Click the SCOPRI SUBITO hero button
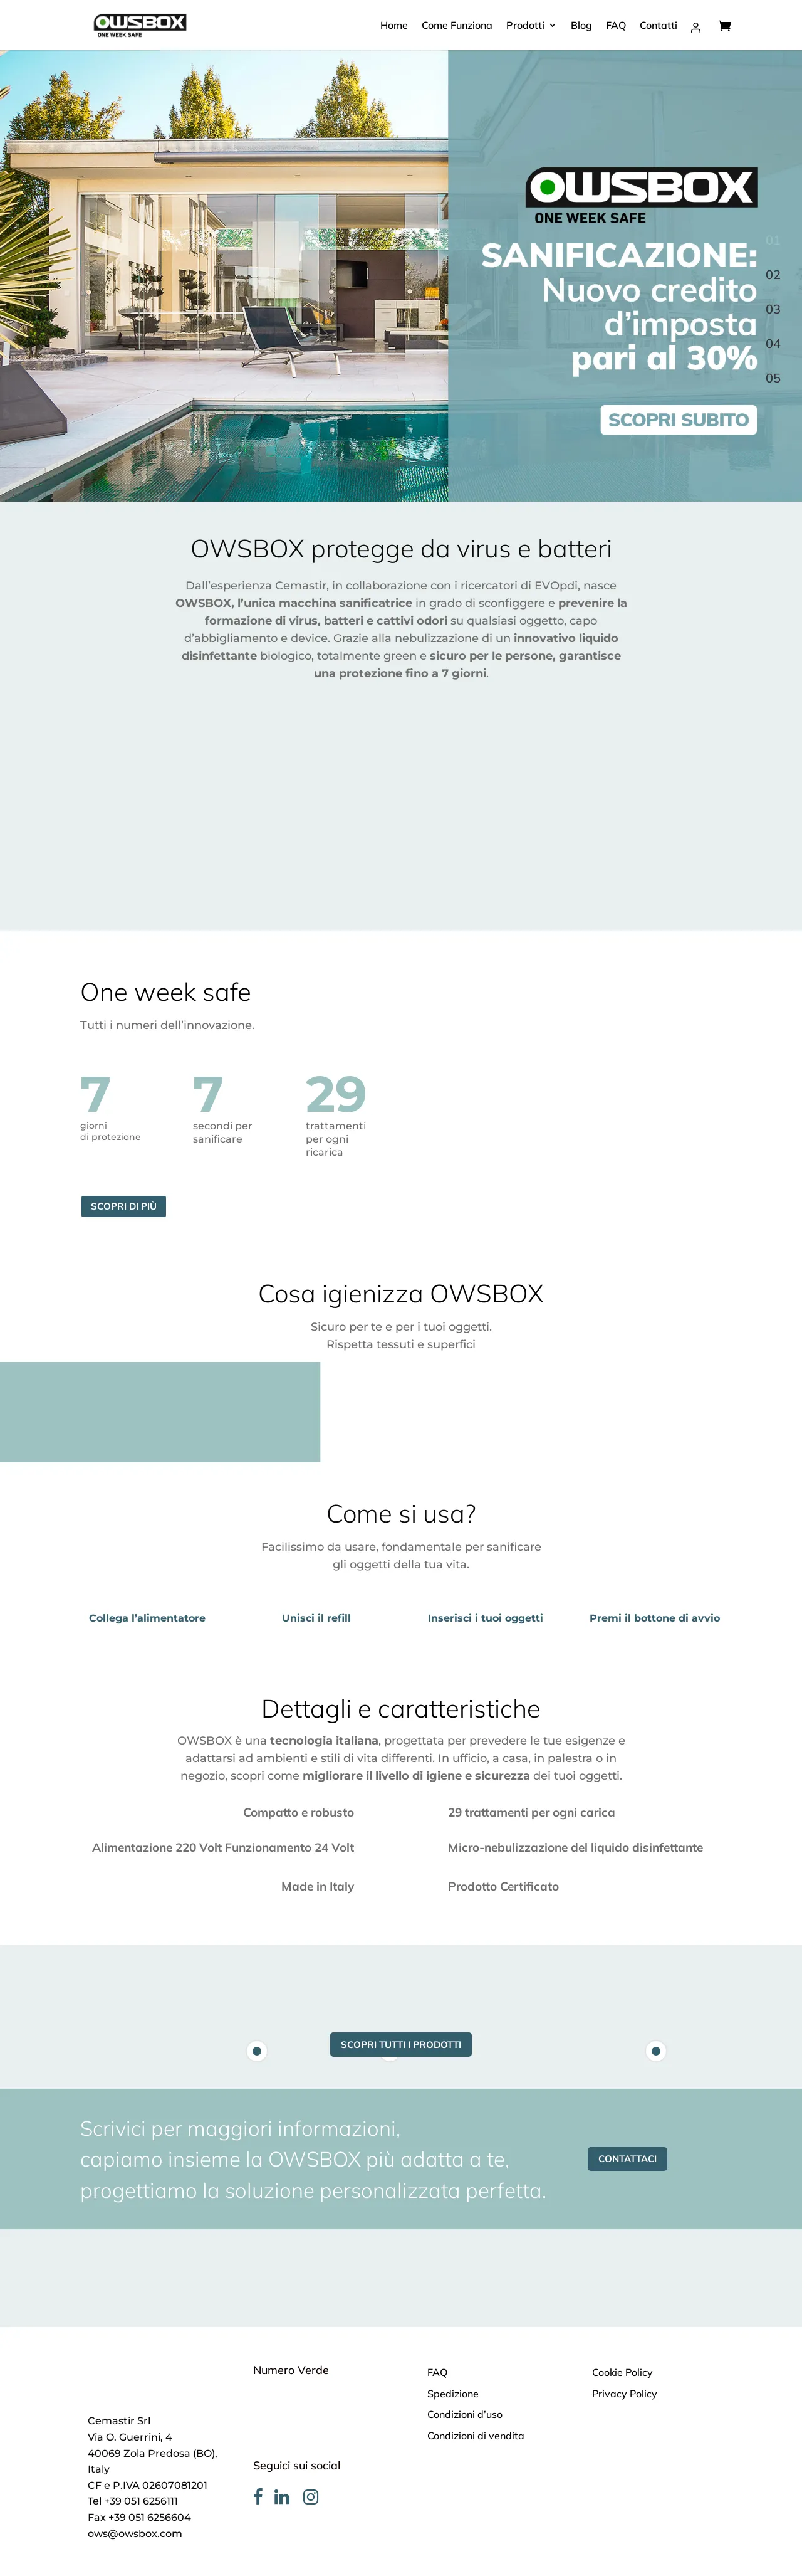This screenshot has height=2576, width=802. pos(678,420)
